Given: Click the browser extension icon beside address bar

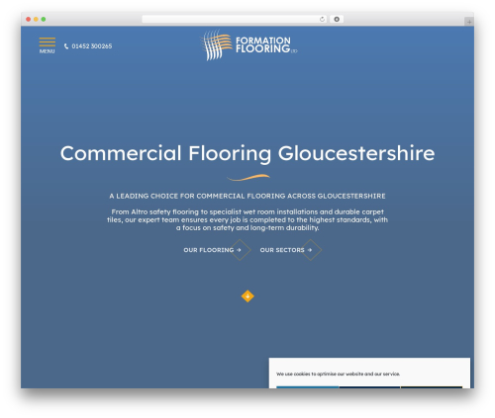Looking at the screenshot, I should 337,19.
